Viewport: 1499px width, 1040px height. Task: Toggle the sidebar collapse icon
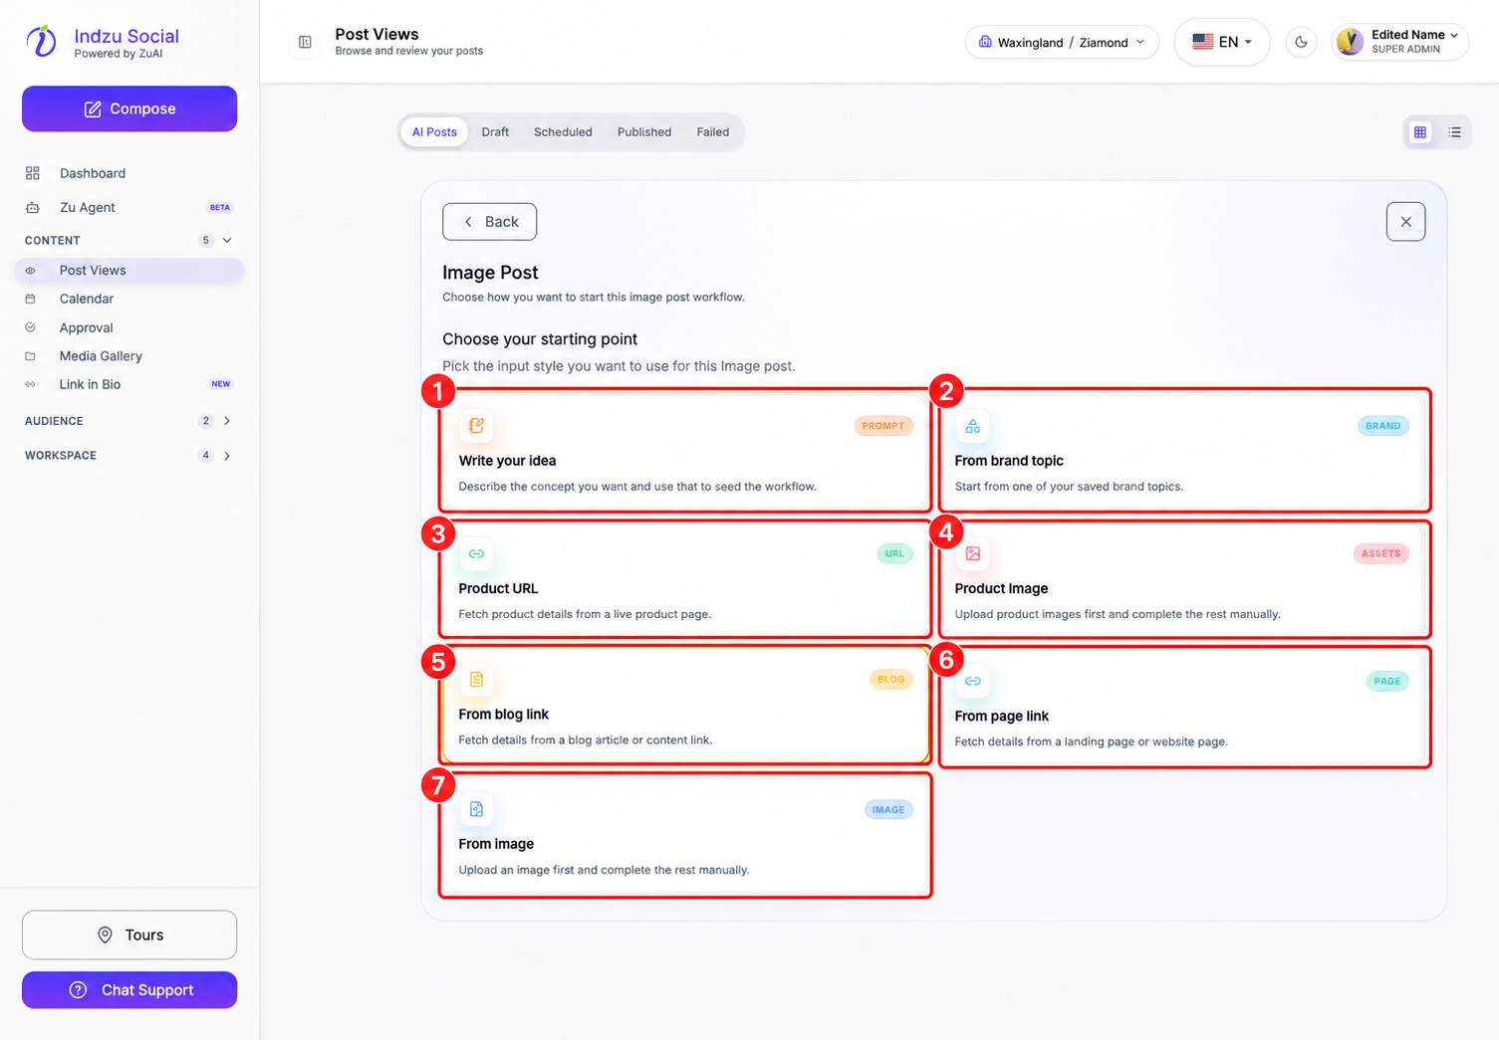pos(305,42)
